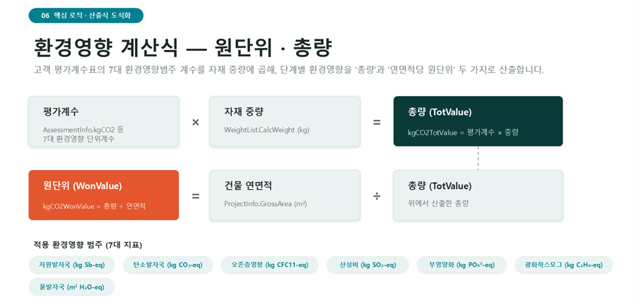
Task: Select the dark green 총량 (TotValue) card
Action: click(x=478, y=121)
